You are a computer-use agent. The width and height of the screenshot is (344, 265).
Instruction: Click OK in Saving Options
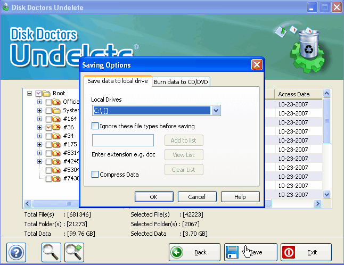click(154, 197)
